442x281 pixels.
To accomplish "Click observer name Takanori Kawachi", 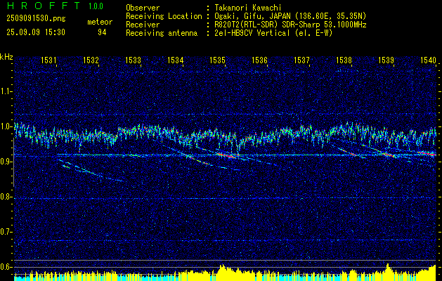I will (x=248, y=8).
